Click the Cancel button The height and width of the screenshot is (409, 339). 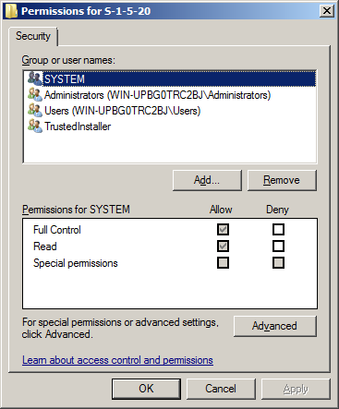pos(221,389)
